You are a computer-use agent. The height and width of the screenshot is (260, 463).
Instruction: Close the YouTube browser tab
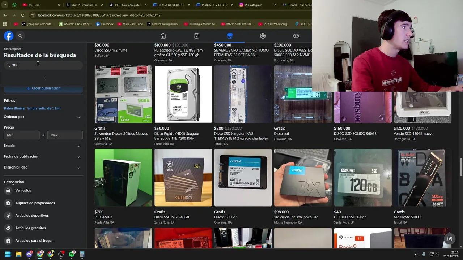(59, 5)
